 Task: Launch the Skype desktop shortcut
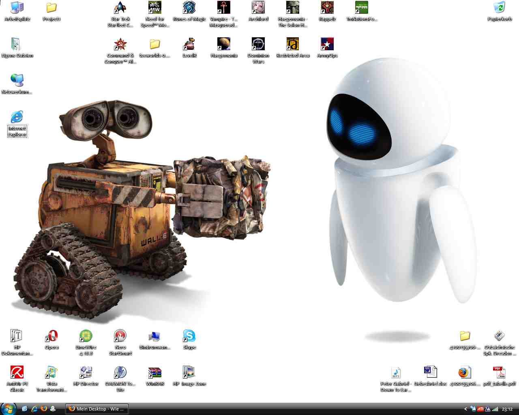point(189,336)
